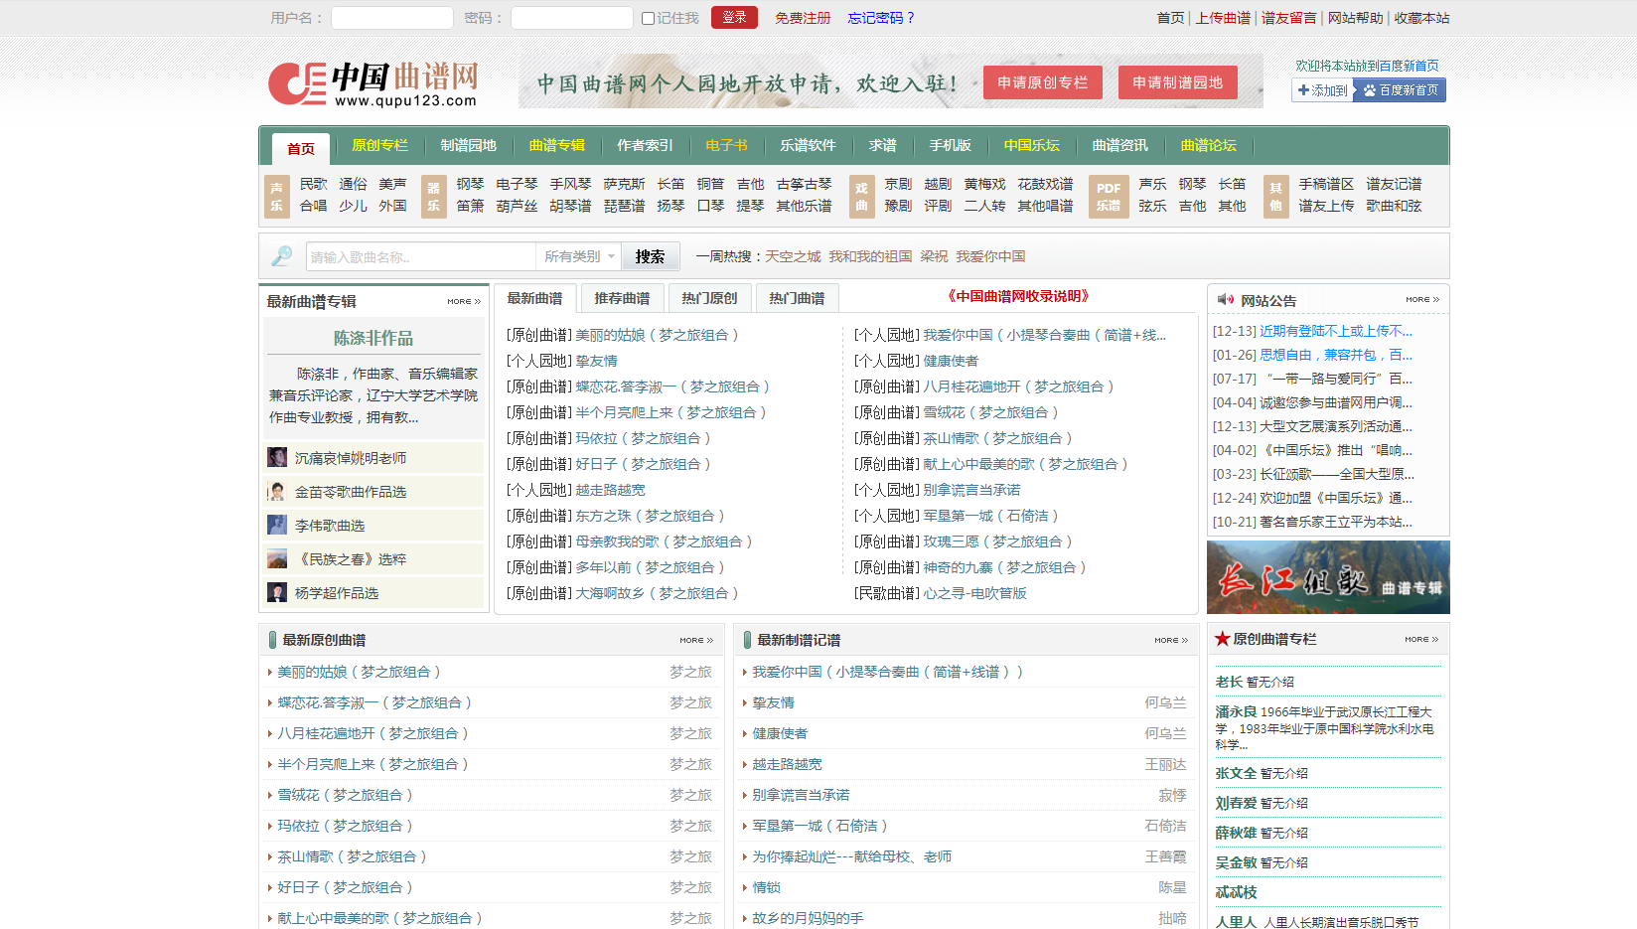Expand MORE in 网站公告 panel
The width and height of the screenshot is (1637, 929).
[1422, 299]
